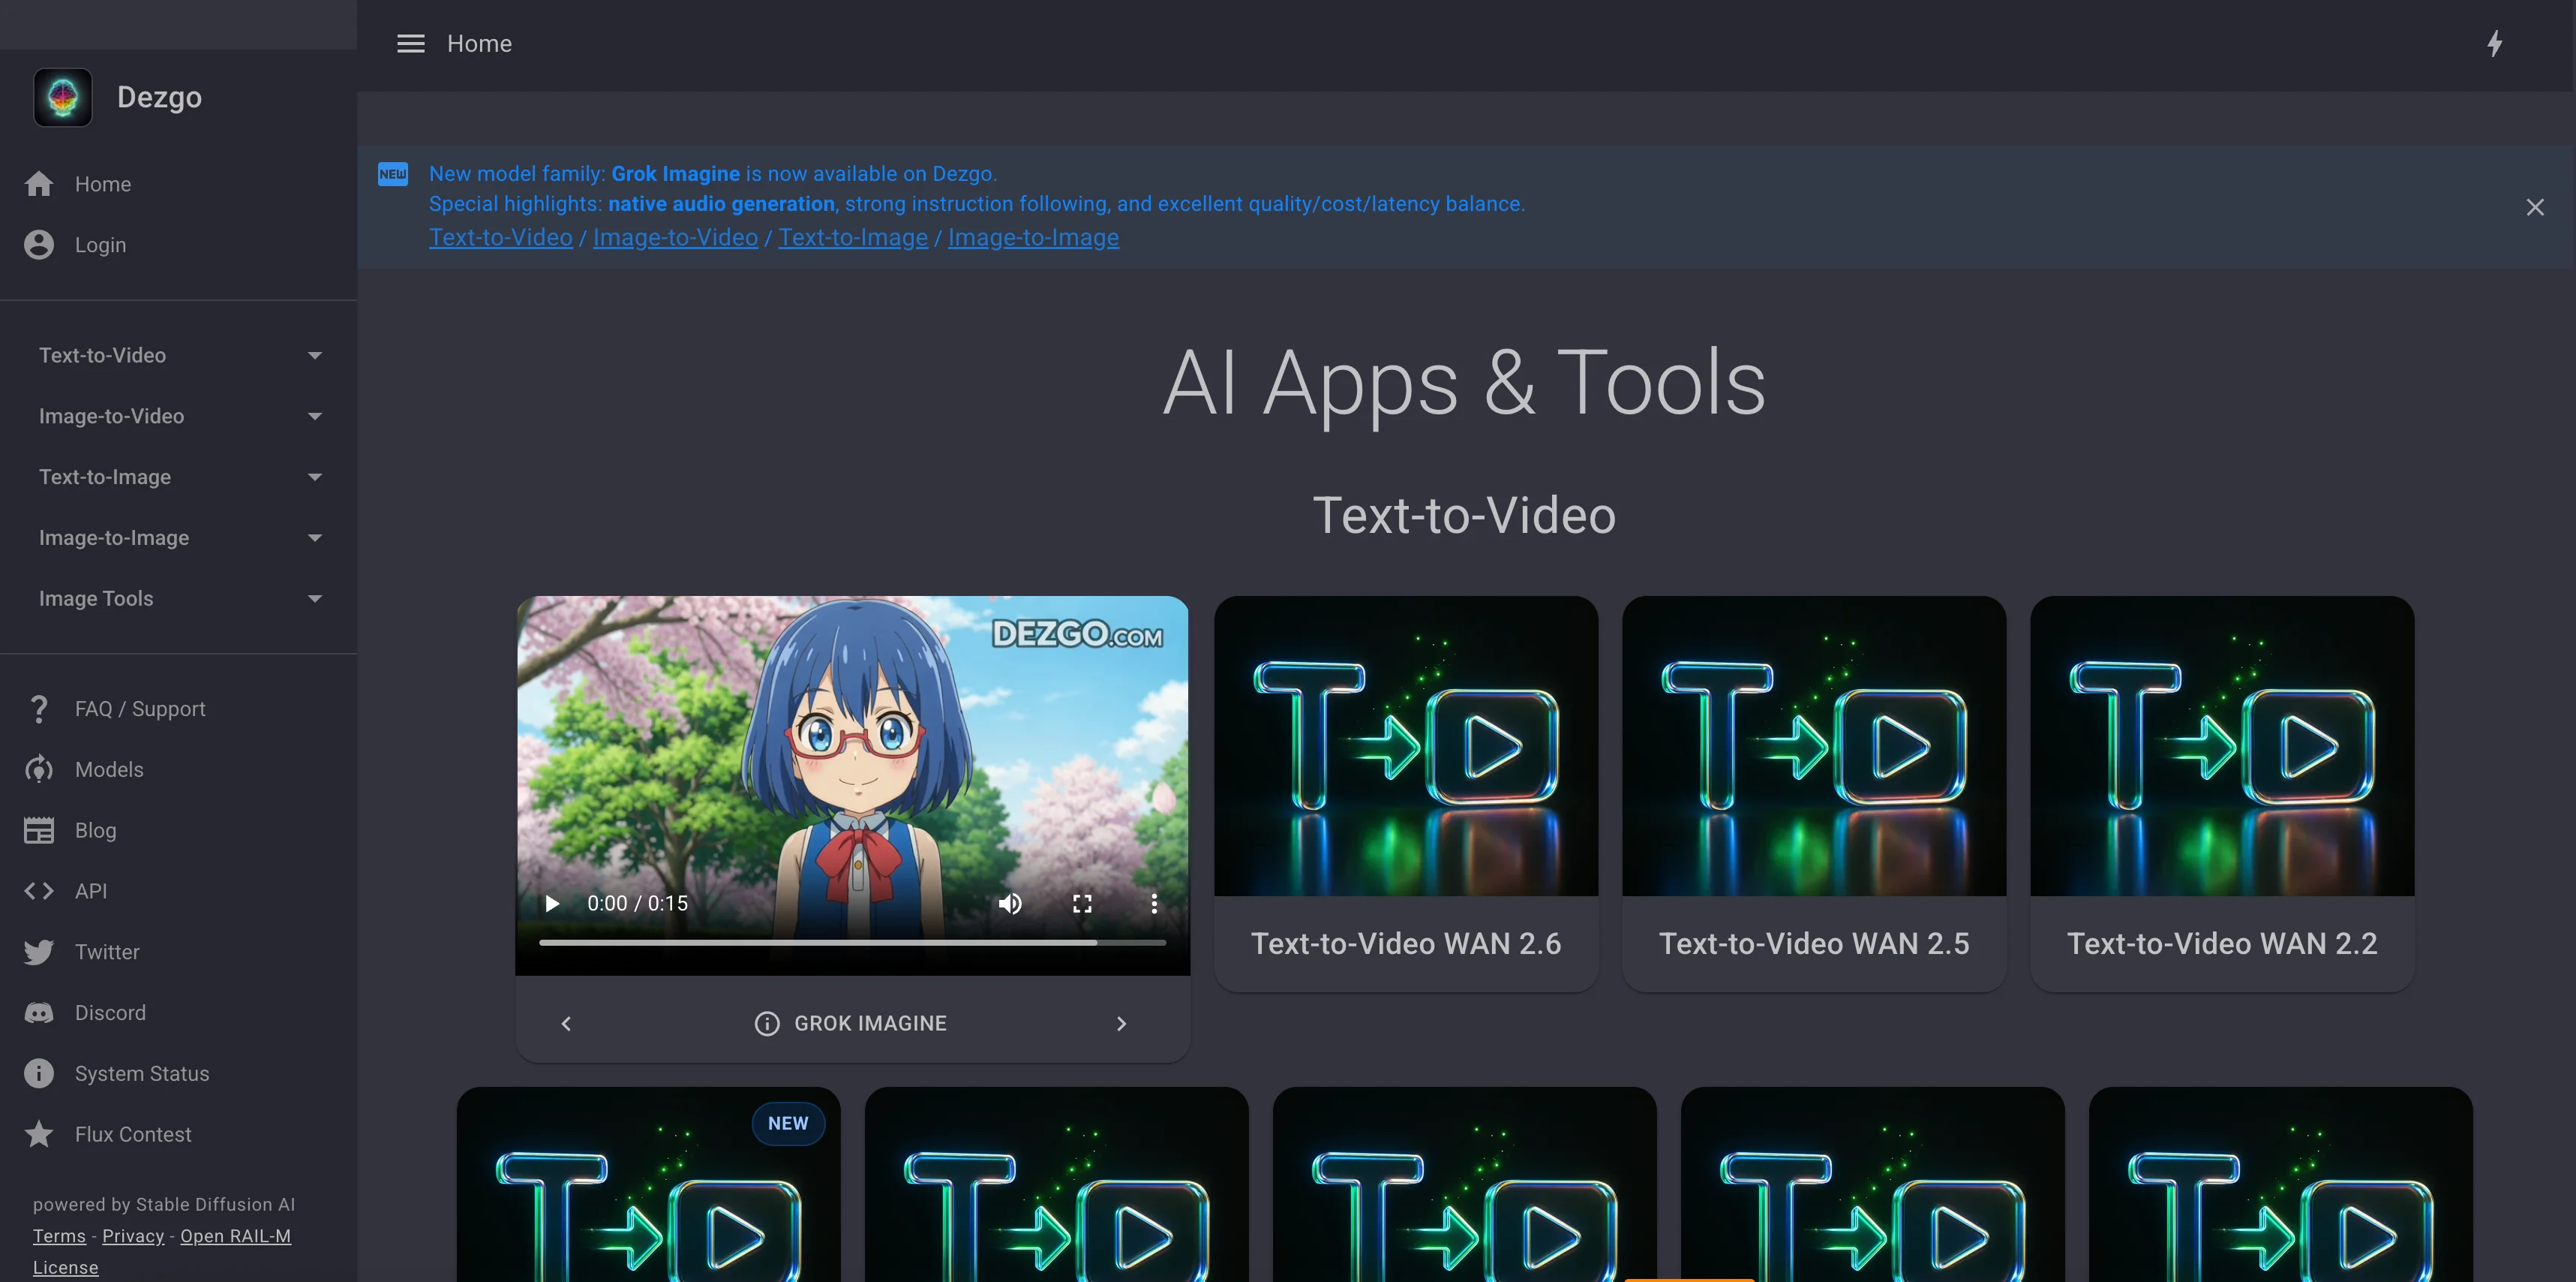Open the Flux Contest page
Image resolution: width=2576 pixels, height=1282 pixels.
click(179, 1135)
